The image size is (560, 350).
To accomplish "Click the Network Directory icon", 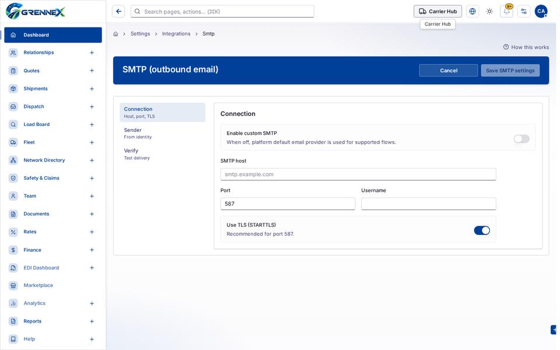I will (13, 160).
